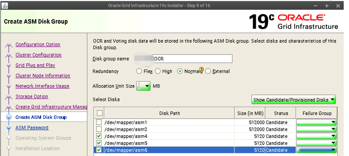Open Failure Group dropdown for asm5
This screenshot has height=156, width=349.
tap(316, 143)
